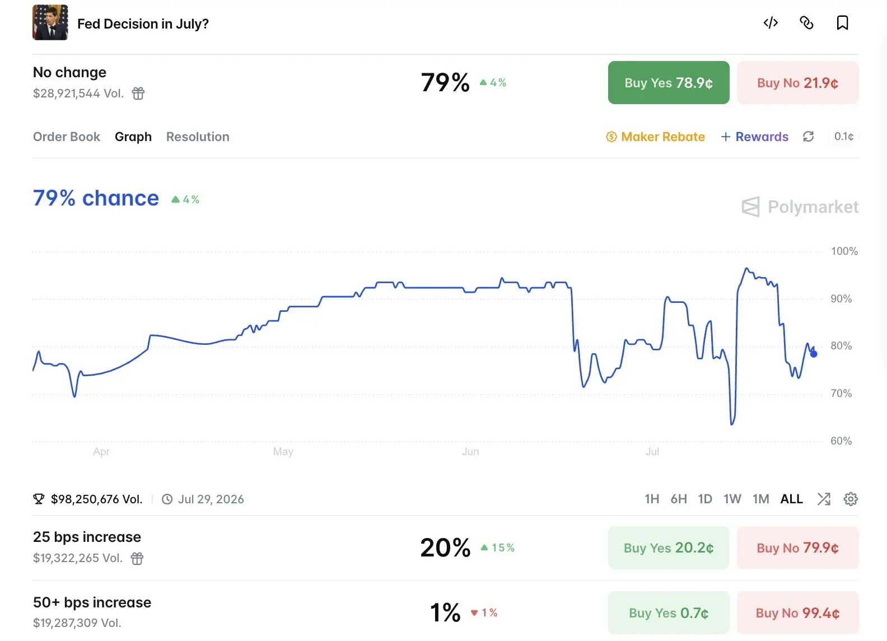Image resolution: width=887 pixels, height=641 pixels.
Task: Click the Fed Decision market thumbnail
Action: (50, 22)
